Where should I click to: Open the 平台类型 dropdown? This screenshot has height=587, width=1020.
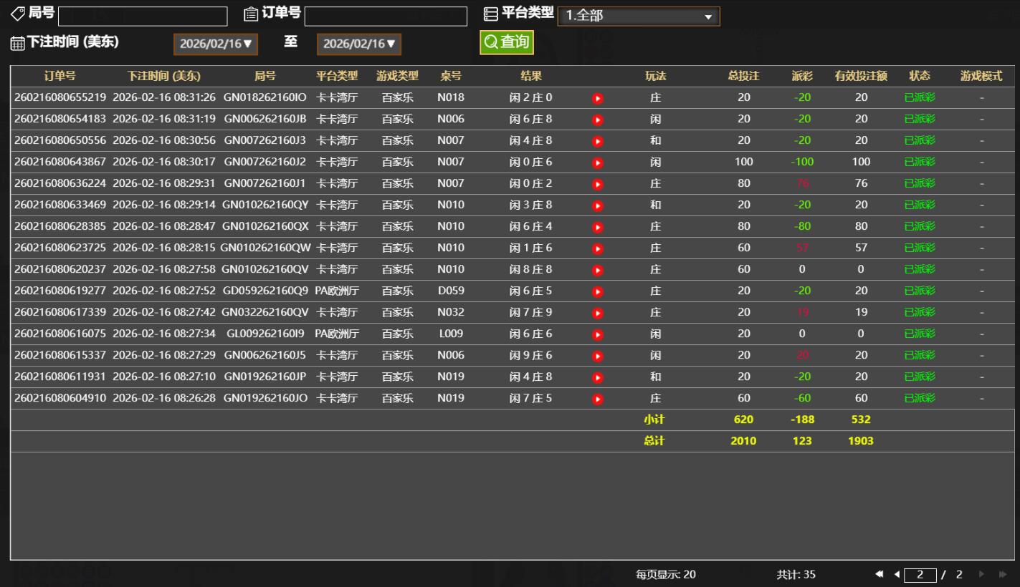click(638, 16)
